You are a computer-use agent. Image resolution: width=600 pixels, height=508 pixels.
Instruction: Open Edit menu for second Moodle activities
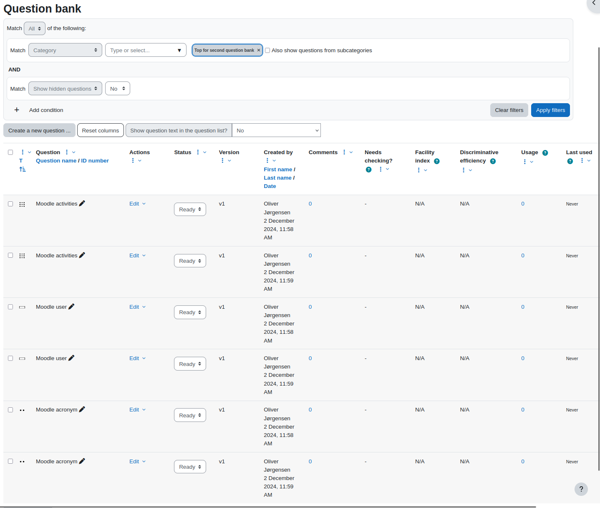138,255
